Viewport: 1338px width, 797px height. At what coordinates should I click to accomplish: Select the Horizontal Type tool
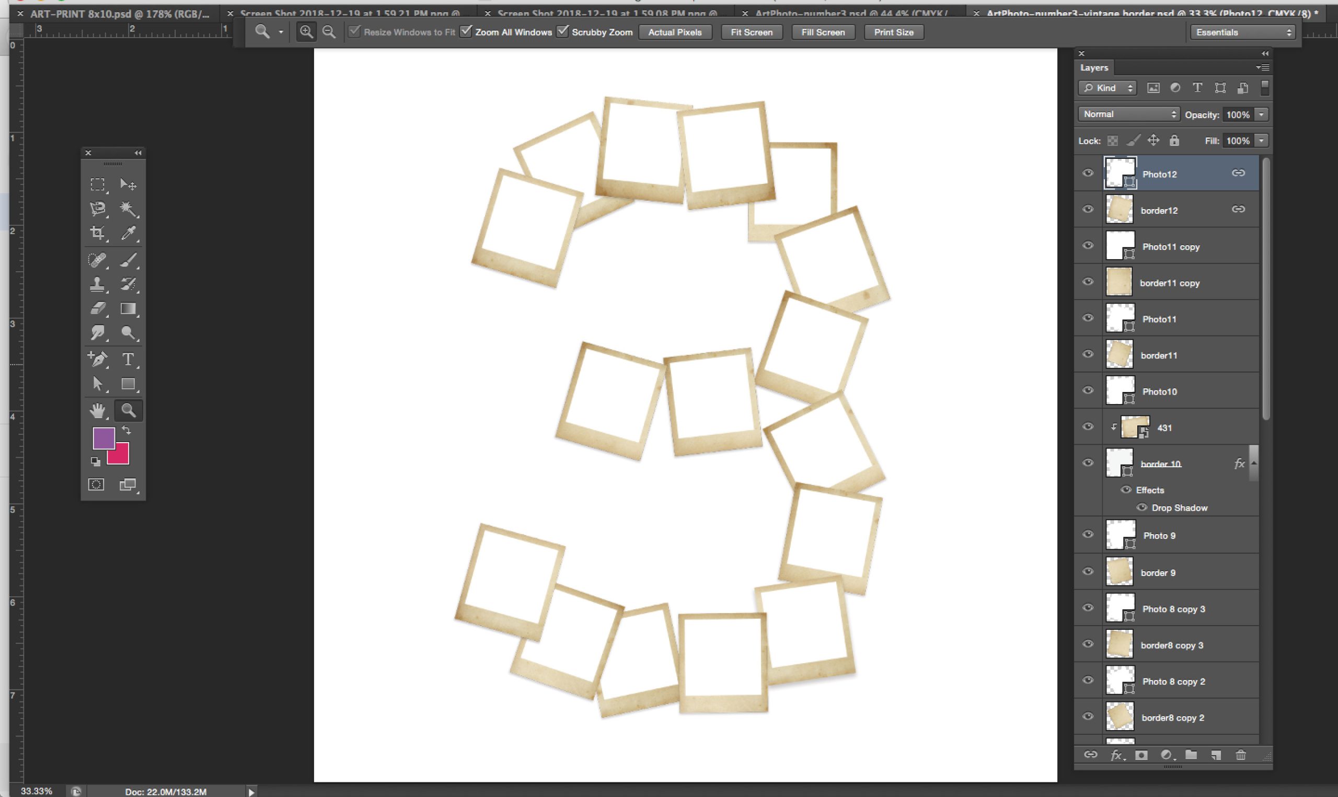coord(128,359)
